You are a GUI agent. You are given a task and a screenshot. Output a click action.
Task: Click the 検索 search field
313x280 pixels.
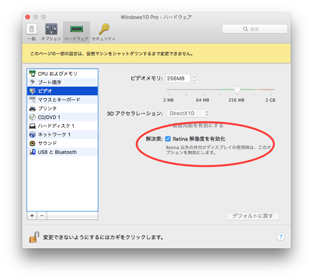click(255, 29)
